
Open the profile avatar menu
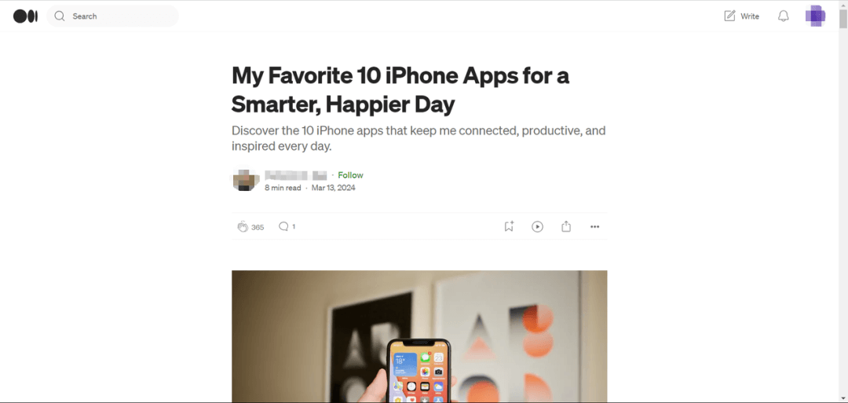tap(815, 16)
